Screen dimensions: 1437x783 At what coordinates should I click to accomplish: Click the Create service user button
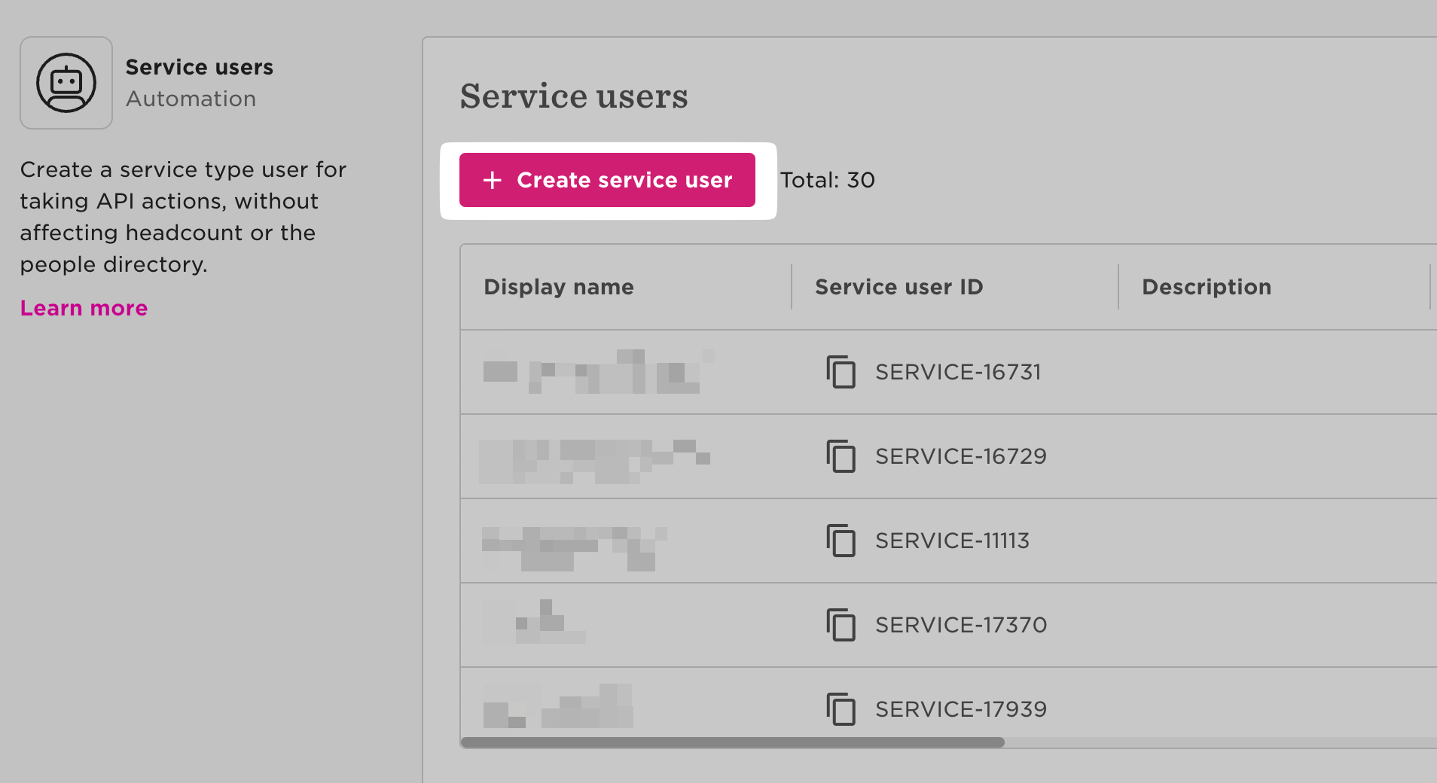click(x=607, y=180)
